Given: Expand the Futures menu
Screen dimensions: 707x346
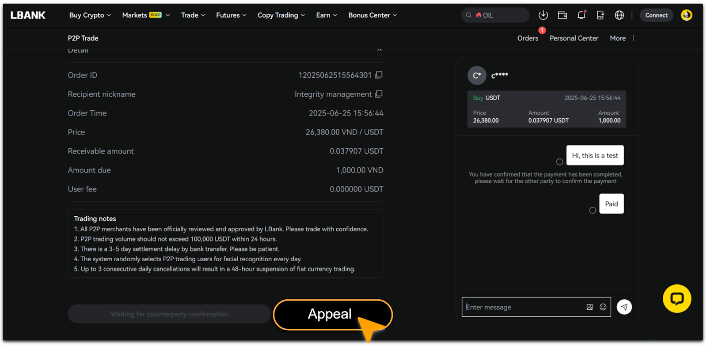Looking at the screenshot, I should click(231, 15).
